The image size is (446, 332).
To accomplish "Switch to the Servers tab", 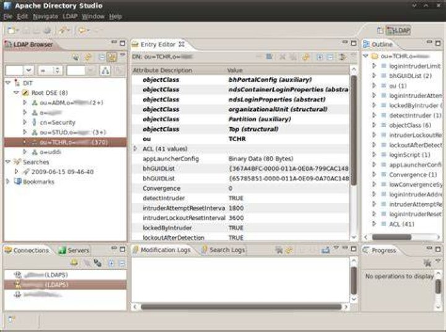I will (x=74, y=250).
